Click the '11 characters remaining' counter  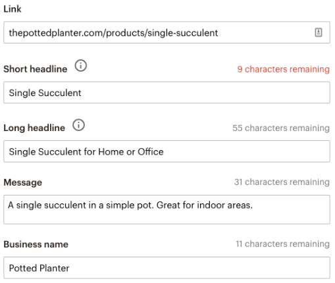pyautogui.click(x=282, y=244)
